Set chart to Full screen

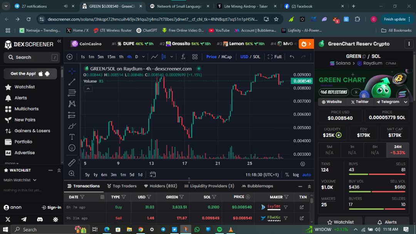coord(275,57)
